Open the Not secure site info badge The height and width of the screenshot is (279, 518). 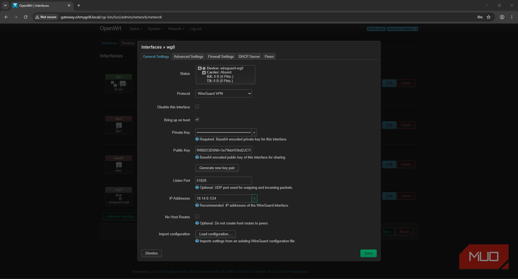click(x=46, y=17)
